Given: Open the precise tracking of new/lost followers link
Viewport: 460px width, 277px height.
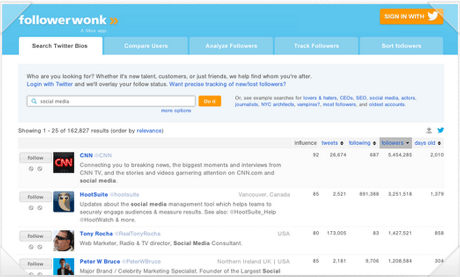Looking at the screenshot, I should pos(228,84).
